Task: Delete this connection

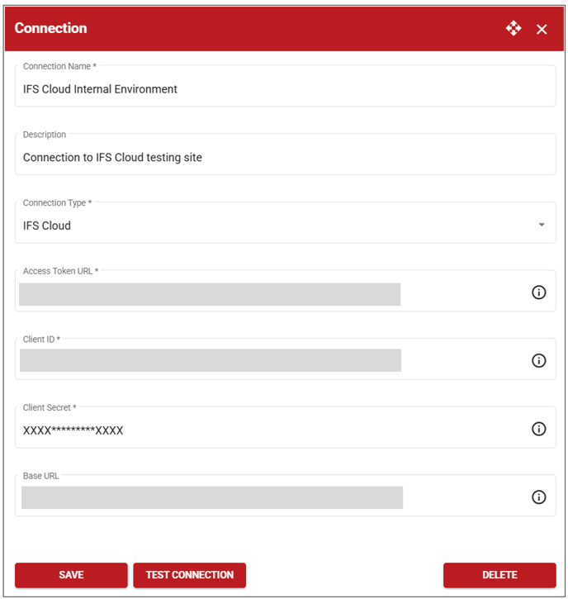Action: [x=499, y=575]
